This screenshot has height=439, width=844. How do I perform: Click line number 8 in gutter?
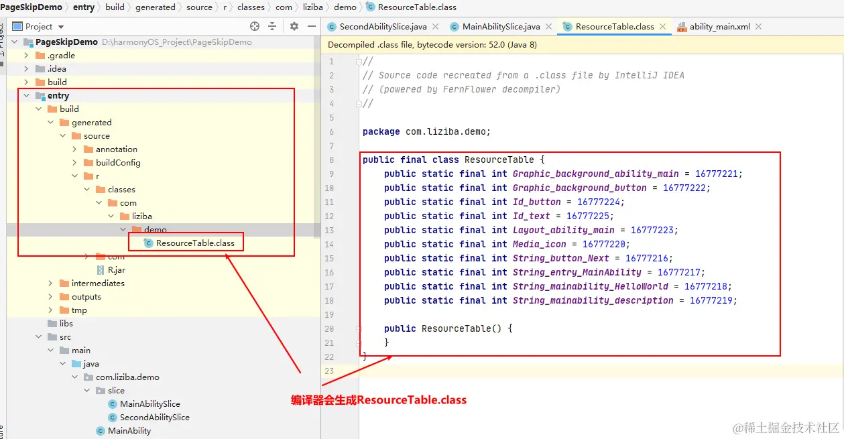[x=331, y=160]
